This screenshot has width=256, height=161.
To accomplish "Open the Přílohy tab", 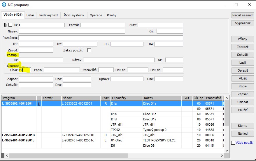I will pyautogui.click(x=112, y=15).
